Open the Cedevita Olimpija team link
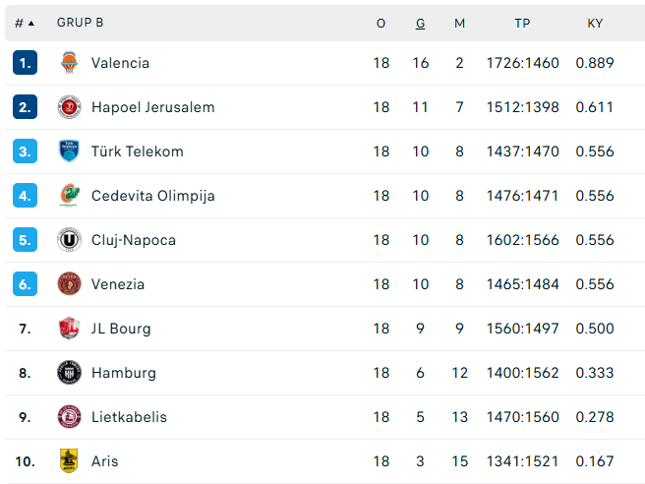 (153, 196)
